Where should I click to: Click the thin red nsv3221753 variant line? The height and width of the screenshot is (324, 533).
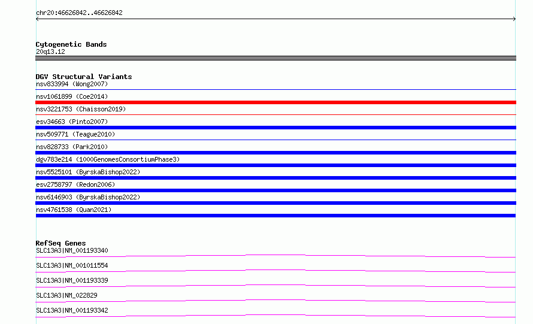pyautogui.click(x=275, y=114)
